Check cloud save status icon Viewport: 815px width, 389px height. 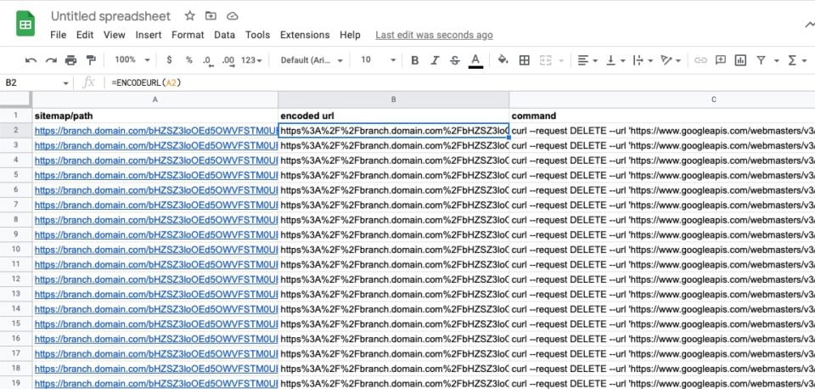click(x=233, y=16)
